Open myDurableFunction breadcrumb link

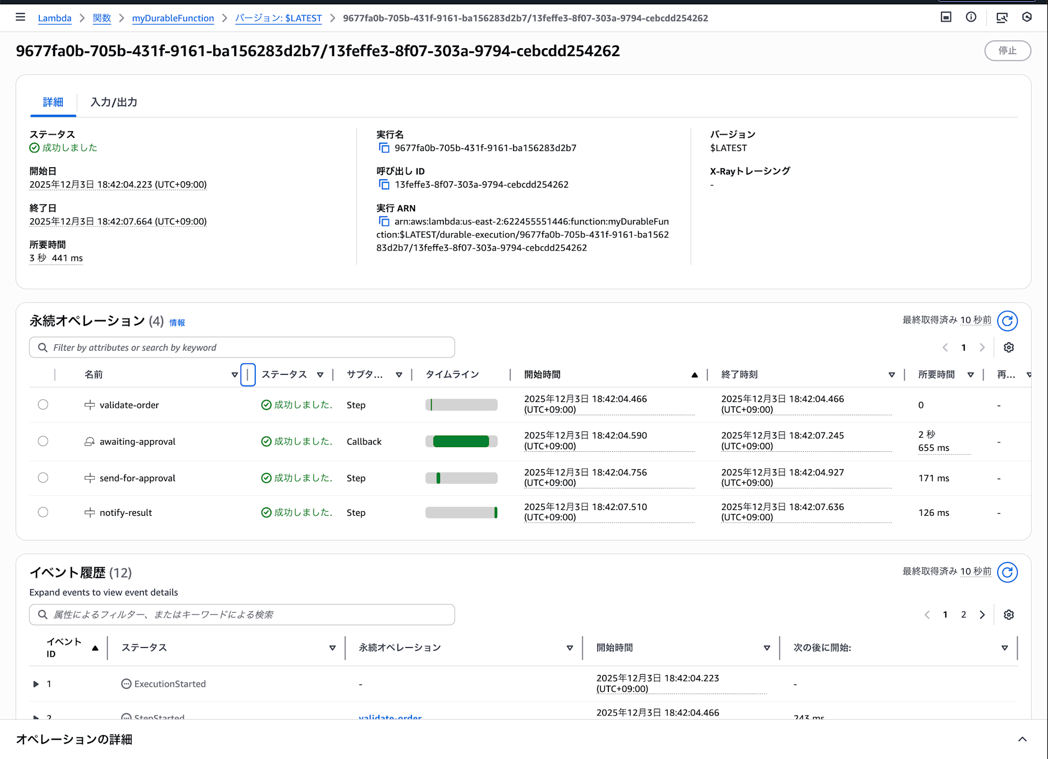point(173,18)
